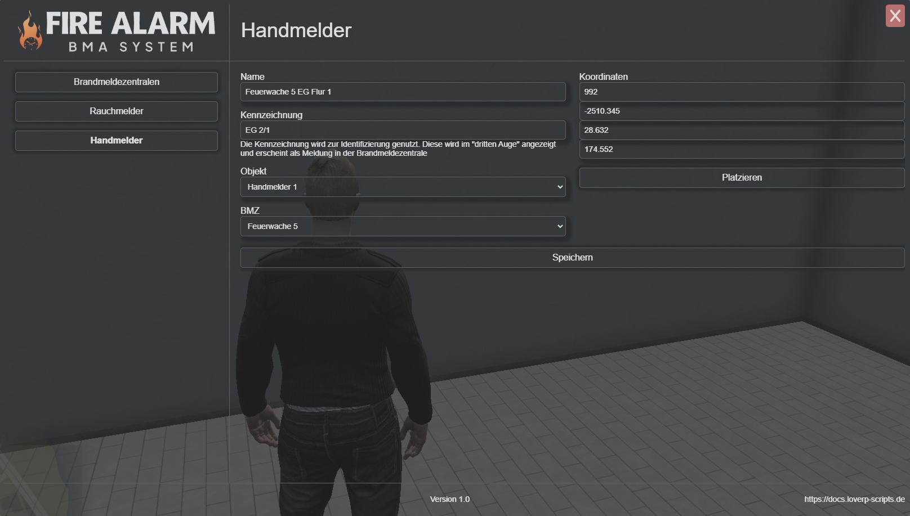This screenshot has height=516, width=910.
Task: Click the Name field with Feuerwache 5 EG Flur 1
Action: click(x=403, y=92)
